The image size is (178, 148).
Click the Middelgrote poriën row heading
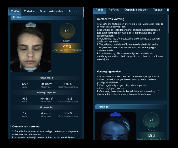point(46,93)
